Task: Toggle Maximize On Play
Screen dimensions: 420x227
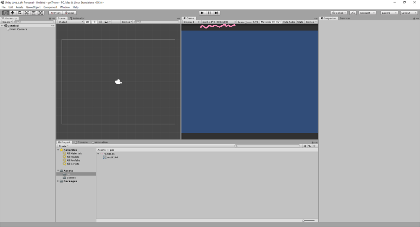Action: 270,22
